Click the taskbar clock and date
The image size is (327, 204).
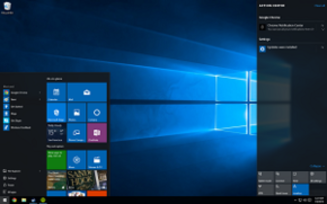click(319, 200)
